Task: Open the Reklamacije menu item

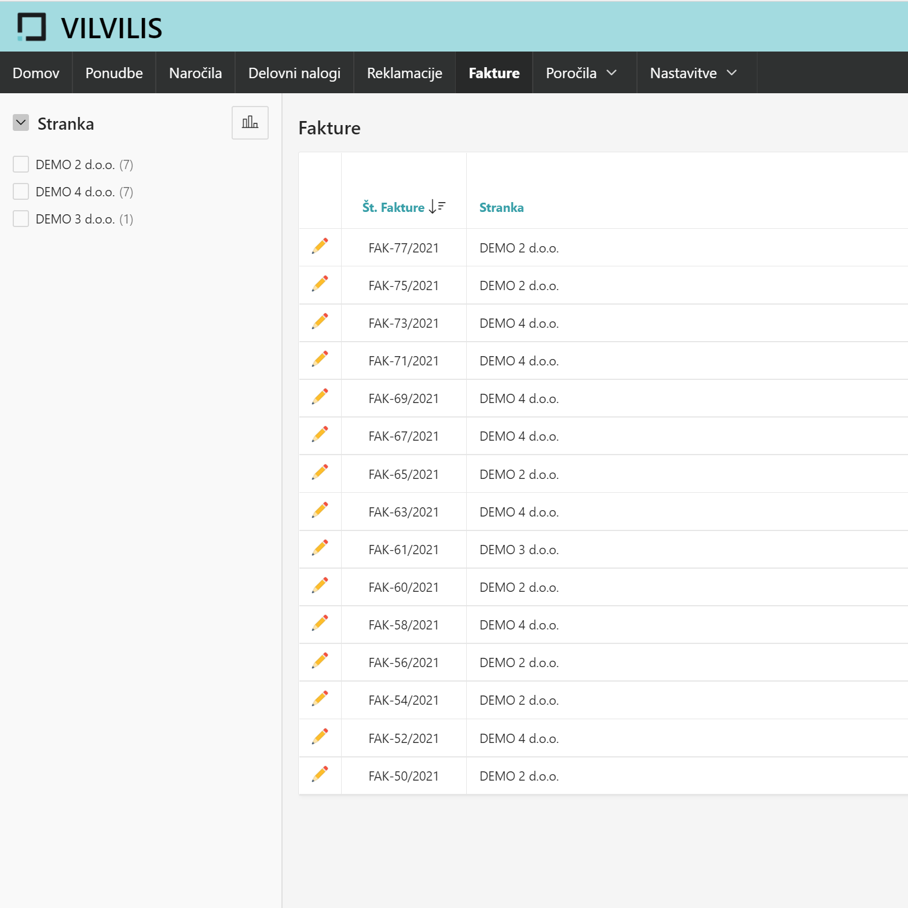Action: tap(404, 73)
